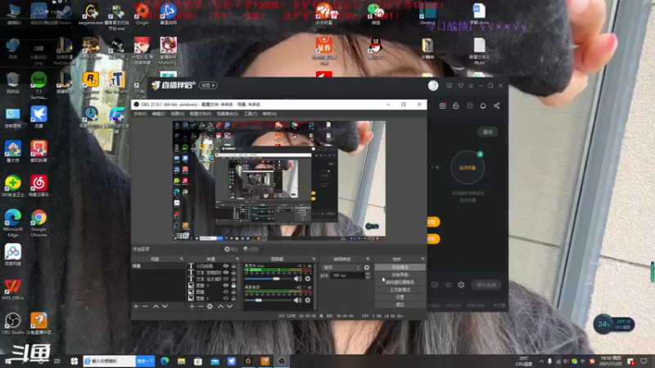Click 直播伴侣 share icon
This screenshot has height=368, width=655.
point(497,106)
